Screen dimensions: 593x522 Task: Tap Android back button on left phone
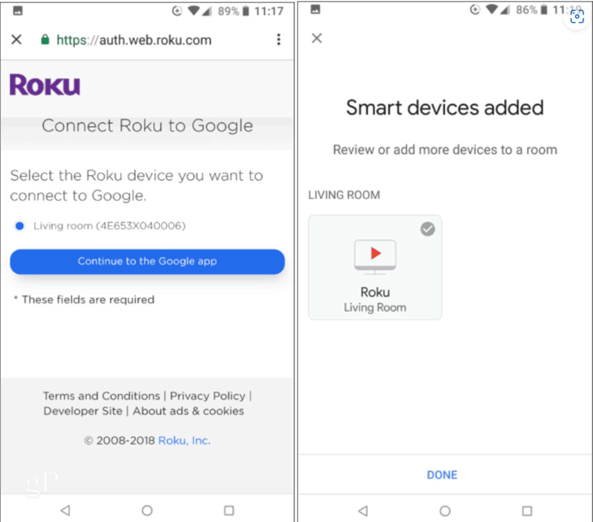(x=66, y=511)
